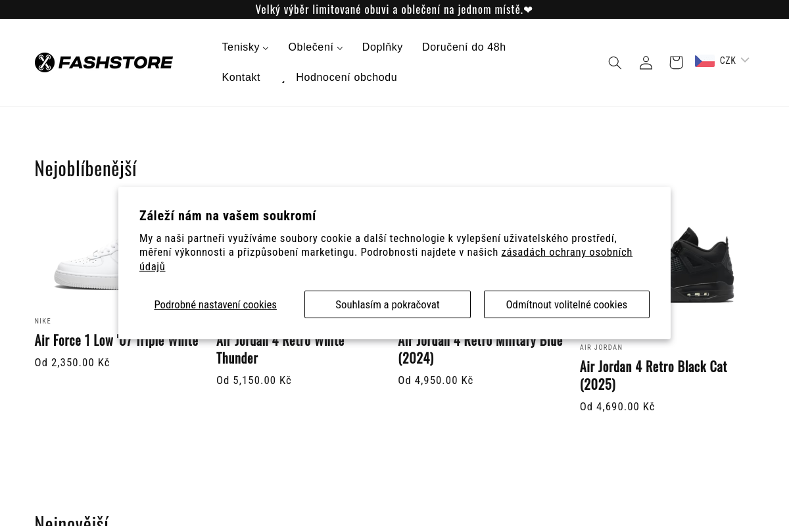
Task: Open Podrobné nastavení cookies
Action: tap(215, 304)
